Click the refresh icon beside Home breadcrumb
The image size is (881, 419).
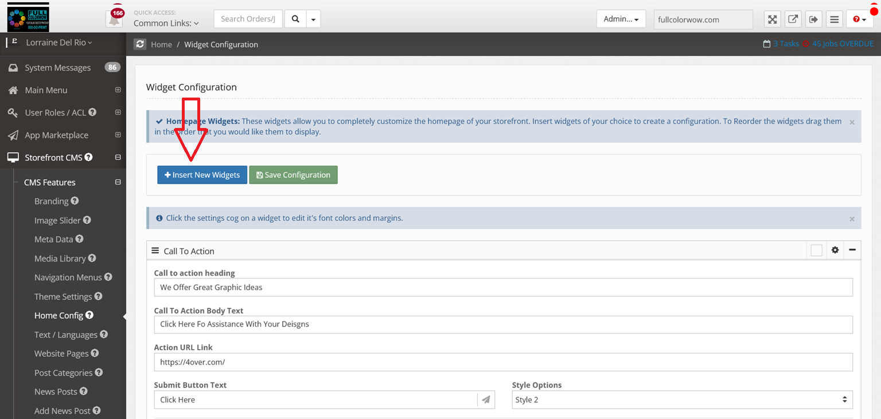tap(140, 44)
